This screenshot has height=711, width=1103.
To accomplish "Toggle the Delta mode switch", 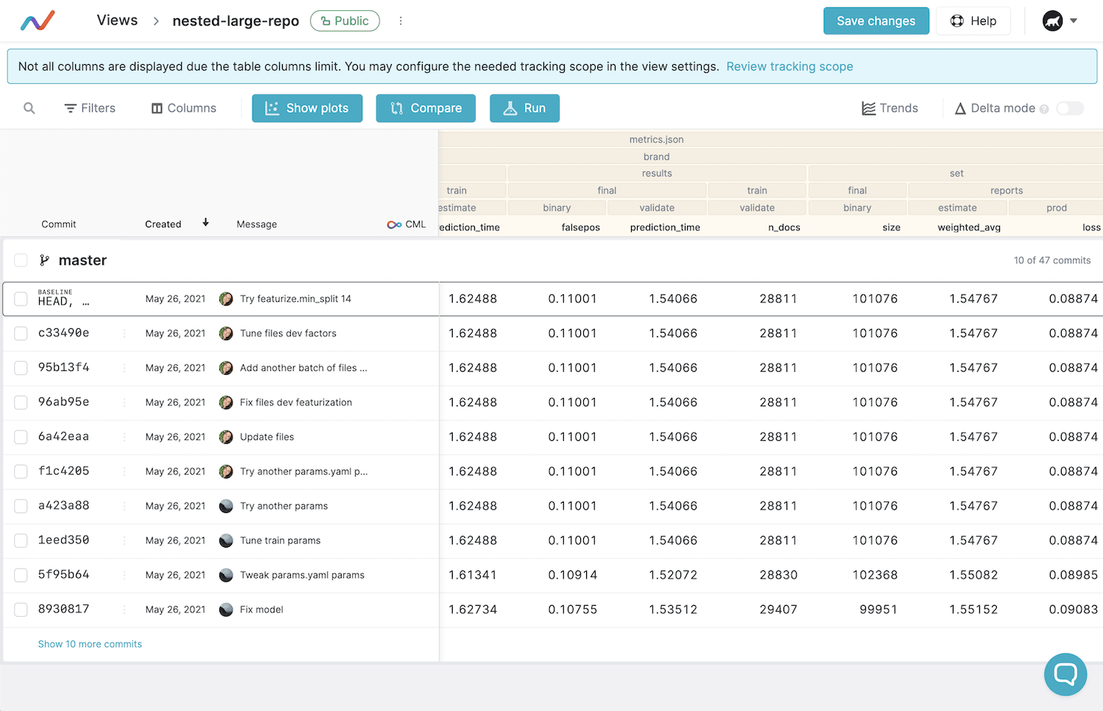I will tap(1069, 108).
